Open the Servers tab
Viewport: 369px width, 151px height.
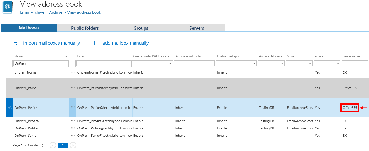click(197, 28)
